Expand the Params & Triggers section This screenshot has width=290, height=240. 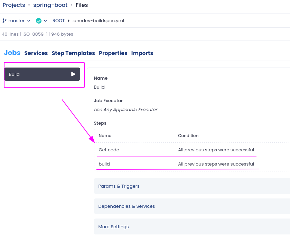click(x=192, y=186)
